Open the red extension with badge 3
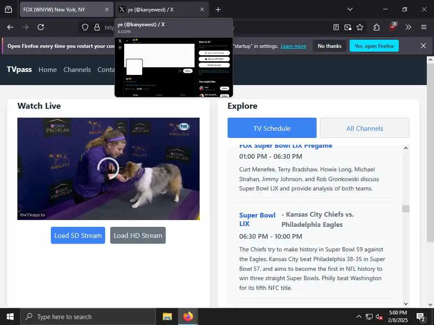Image resolution: width=434 pixels, height=325 pixels. 392,27
